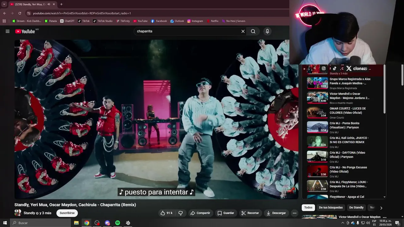
Task: Subscribe with the Suscribirse button
Action: [67, 213]
